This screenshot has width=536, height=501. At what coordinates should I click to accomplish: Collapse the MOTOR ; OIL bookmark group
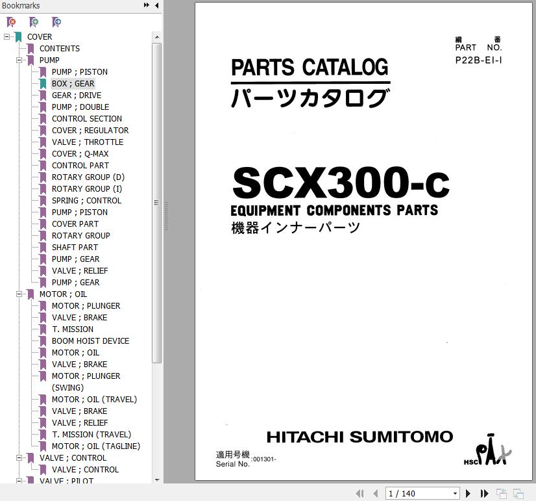[19, 294]
